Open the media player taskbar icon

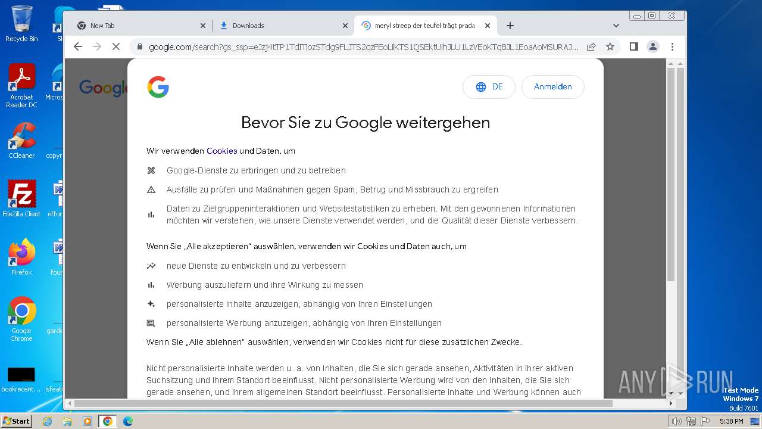[88, 421]
